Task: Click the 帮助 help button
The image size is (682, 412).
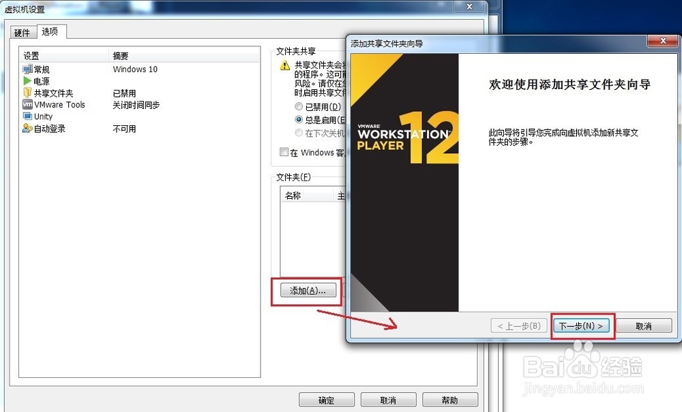Action: [x=451, y=400]
